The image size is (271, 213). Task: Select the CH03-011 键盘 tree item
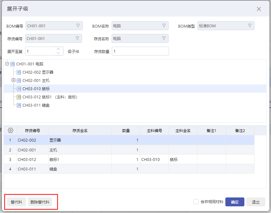(37, 105)
